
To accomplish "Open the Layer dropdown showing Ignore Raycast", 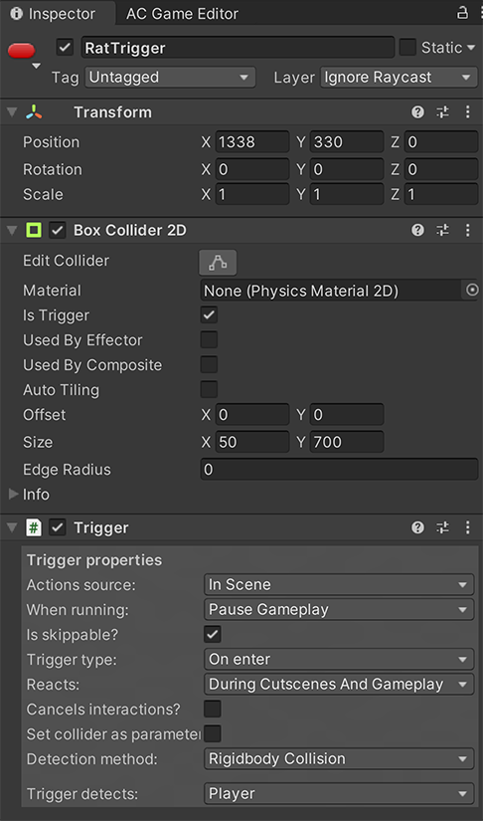I will point(399,78).
